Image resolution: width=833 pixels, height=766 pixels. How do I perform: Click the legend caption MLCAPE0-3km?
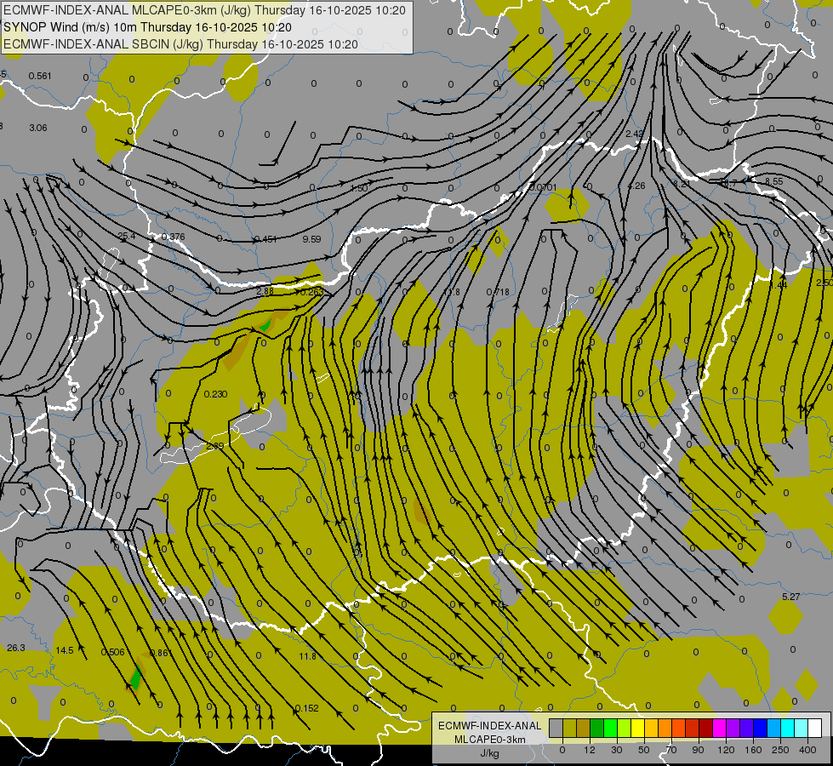point(490,740)
